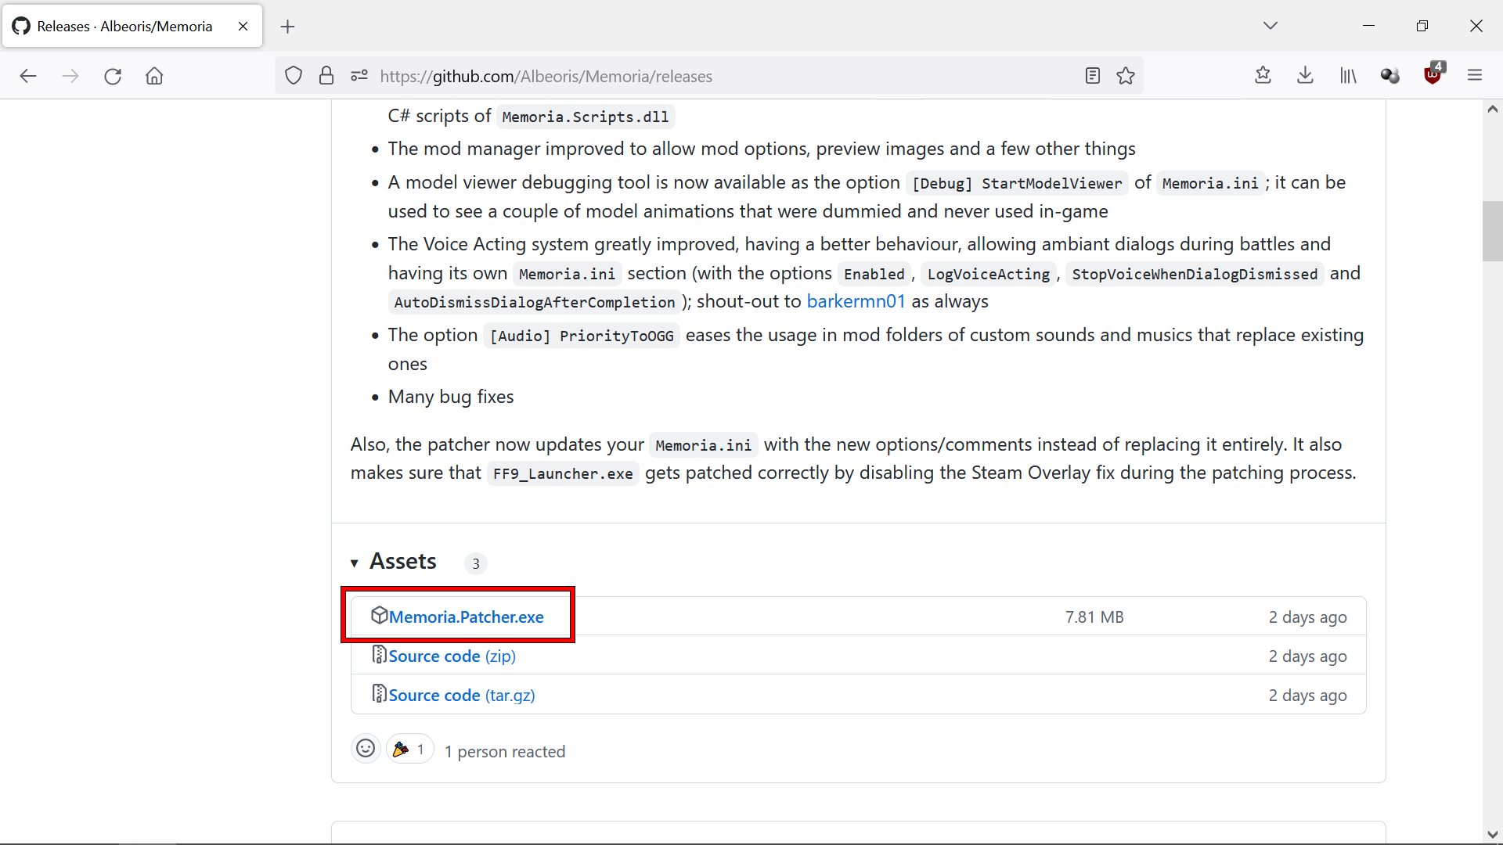Click the vertical scrollbar thumb
The image size is (1503, 845).
pos(1492,232)
